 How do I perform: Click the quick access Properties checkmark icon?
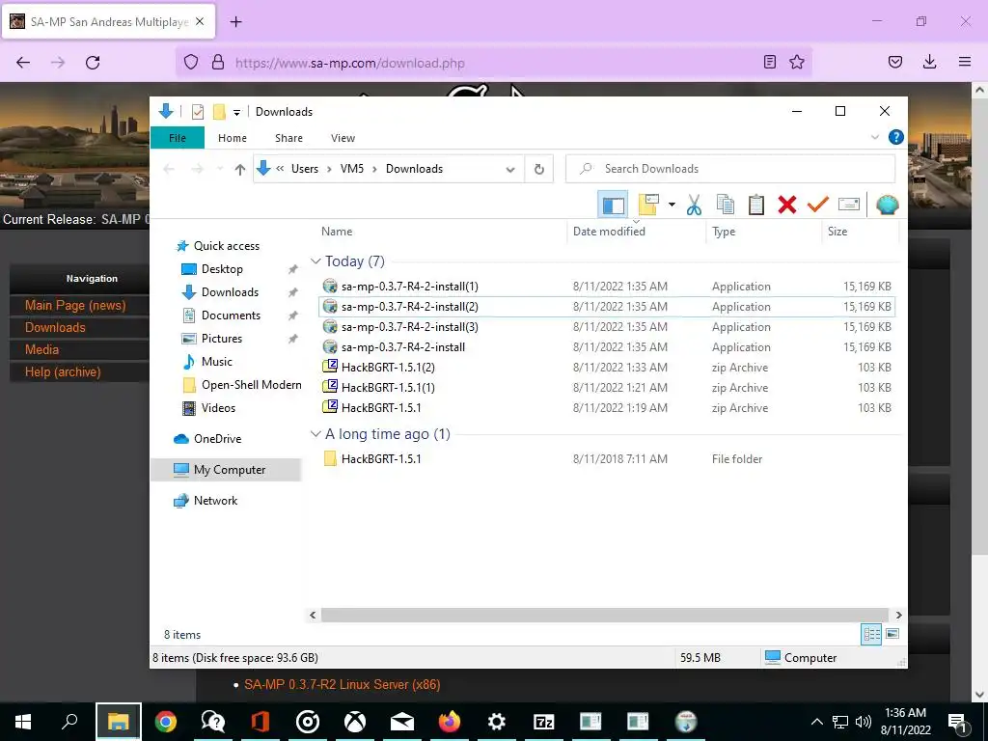(x=198, y=112)
